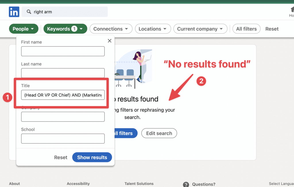This screenshot has height=187, width=294.
Task: Click the Title field with boolean query
Action: [x=63, y=95]
